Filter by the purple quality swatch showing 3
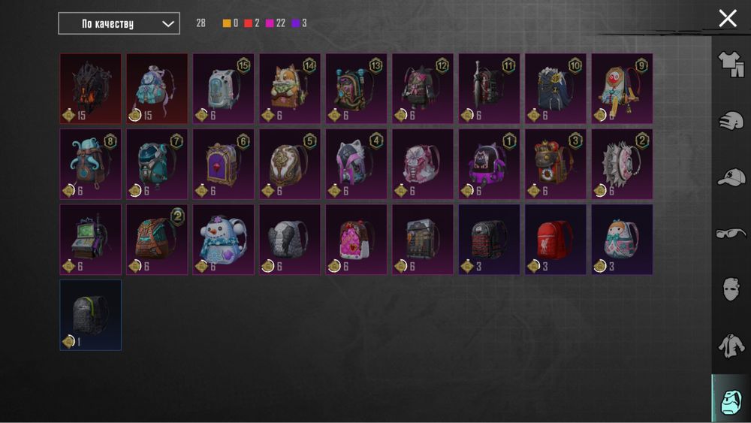 click(295, 23)
